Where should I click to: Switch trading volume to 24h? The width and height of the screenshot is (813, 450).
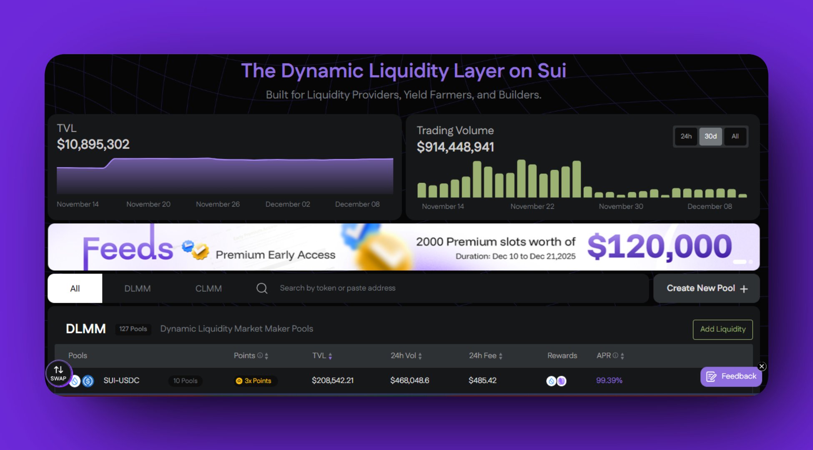point(686,136)
